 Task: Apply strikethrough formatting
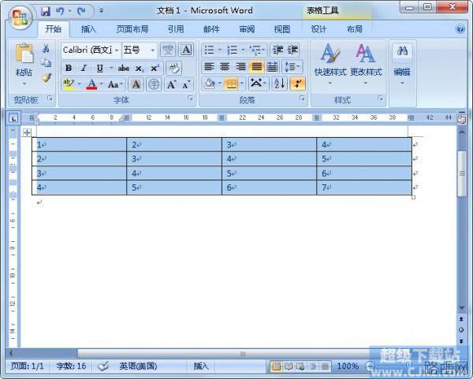click(124, 68)
